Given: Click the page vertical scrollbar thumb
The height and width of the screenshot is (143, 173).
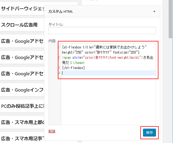Looking at the screenshot, I should coord(171,19).
